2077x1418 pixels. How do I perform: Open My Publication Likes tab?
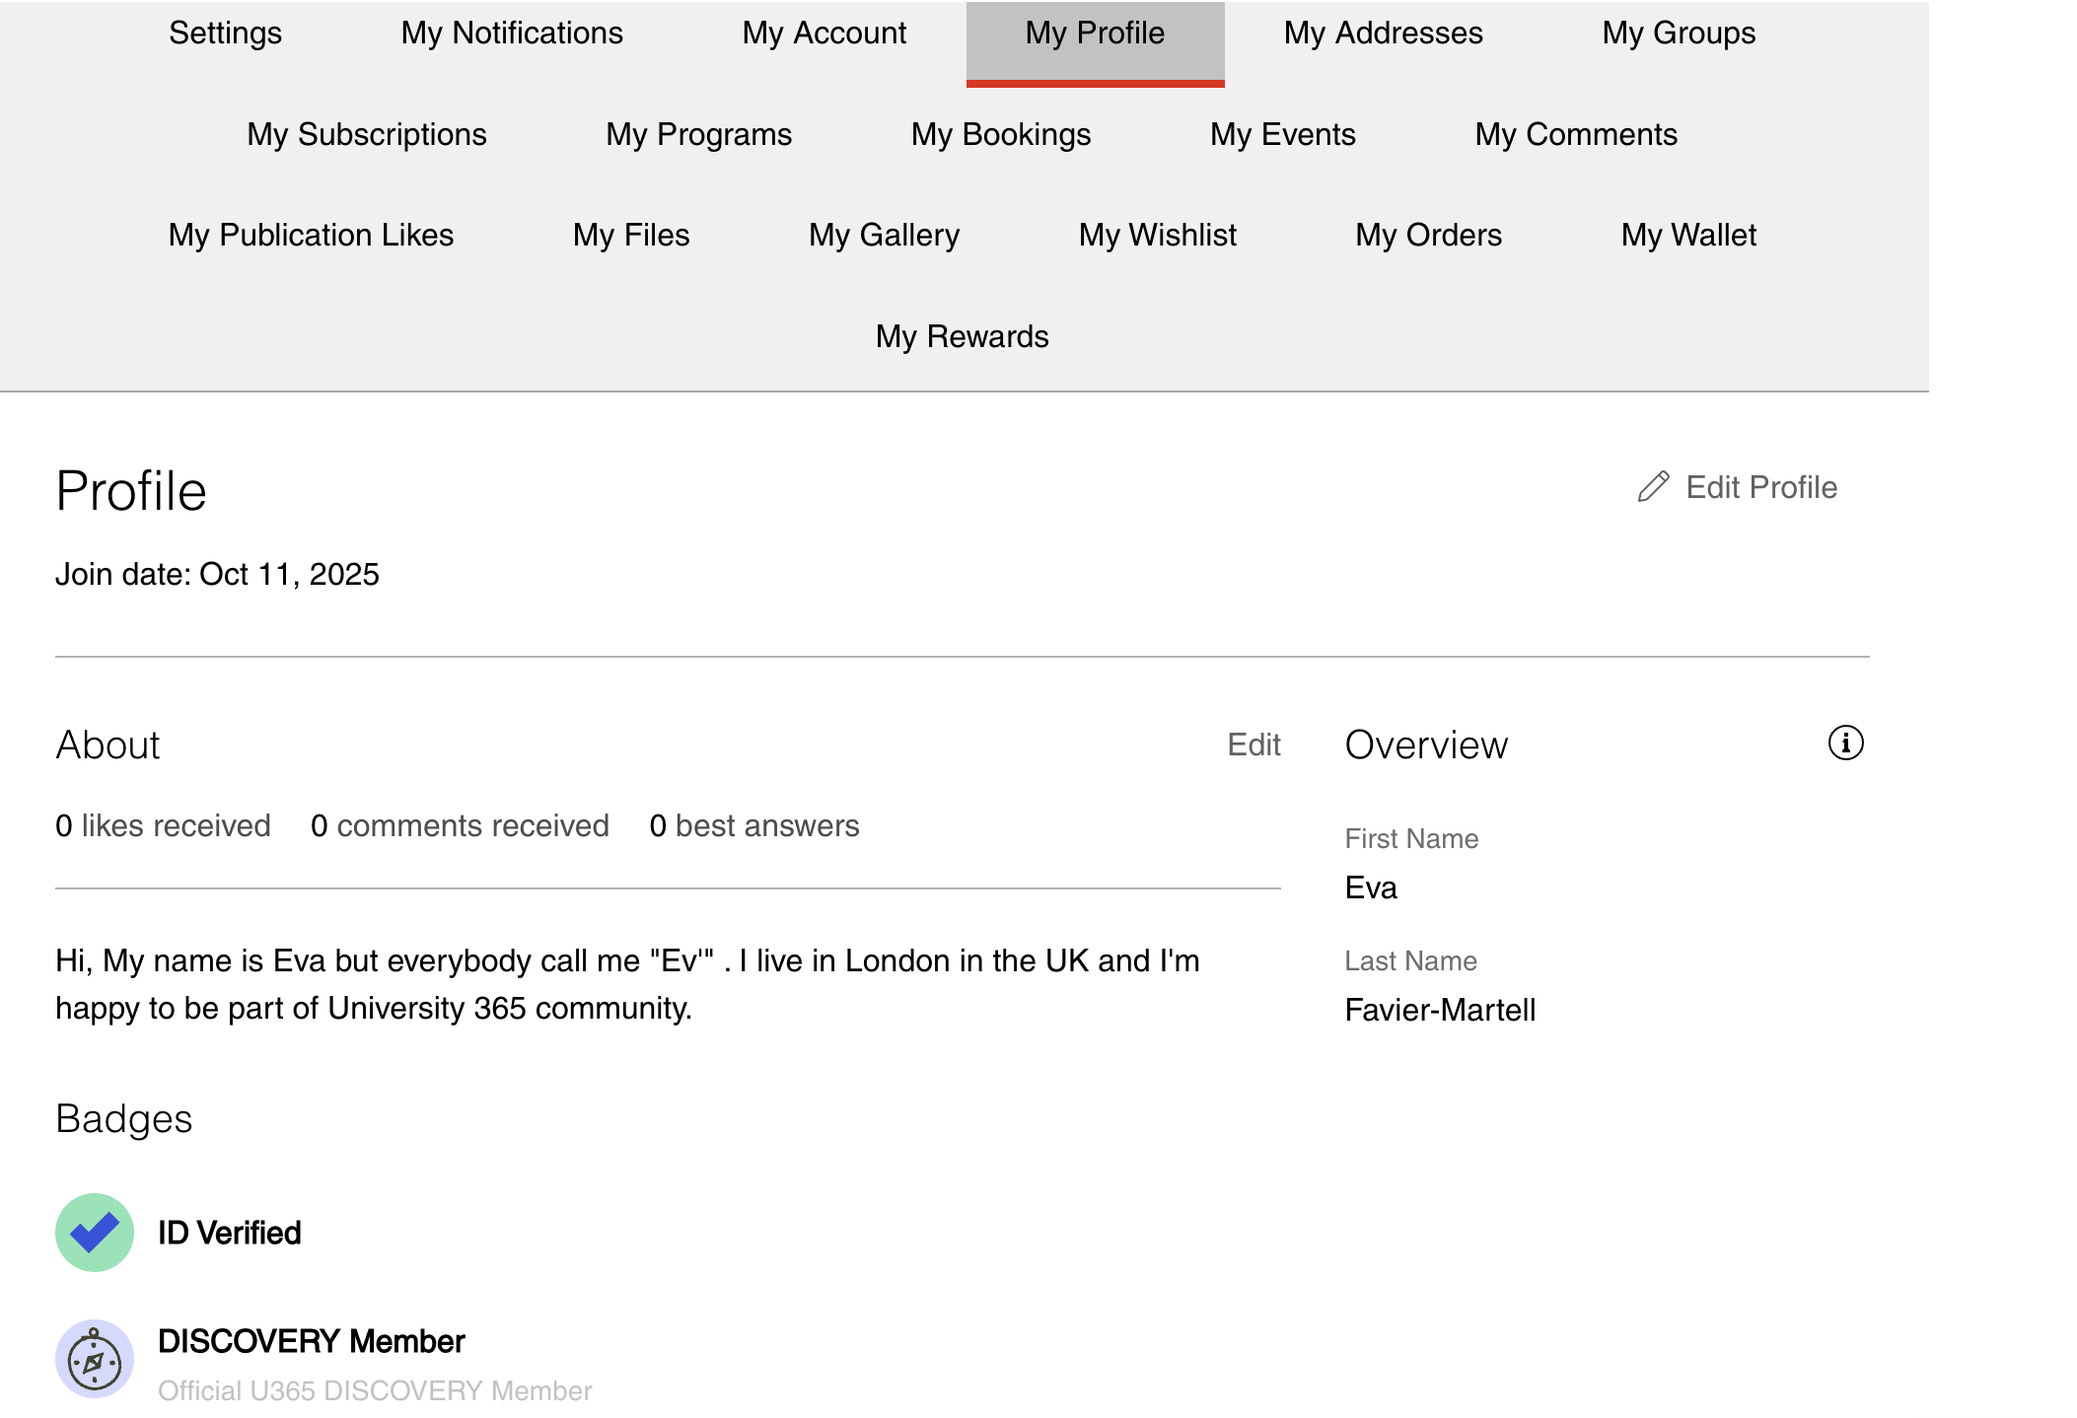pyautogui.click(x=311, y=235)
